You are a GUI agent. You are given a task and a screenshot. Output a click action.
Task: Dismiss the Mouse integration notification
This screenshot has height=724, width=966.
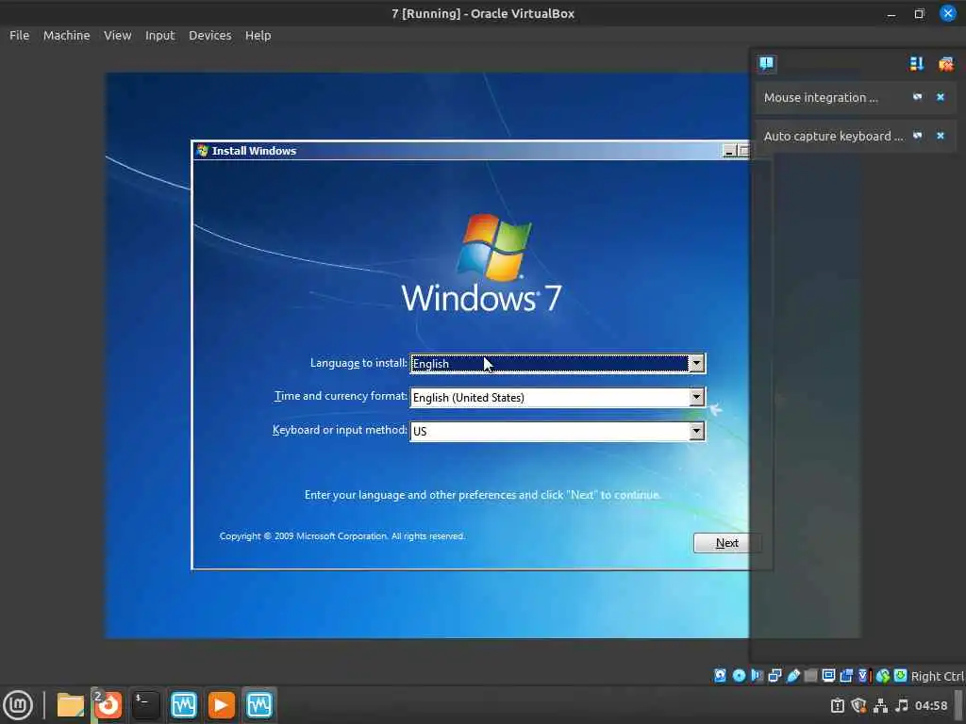click(941, 97)
